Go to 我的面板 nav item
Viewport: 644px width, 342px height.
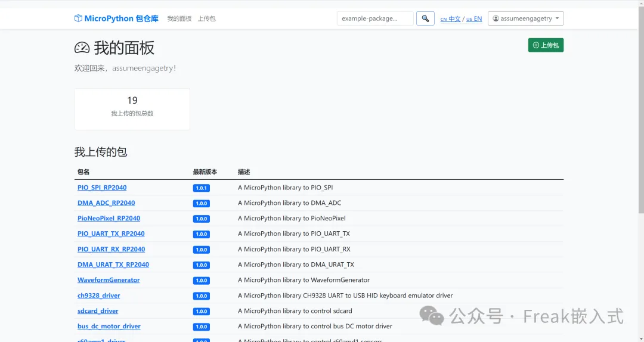(179, 18)
